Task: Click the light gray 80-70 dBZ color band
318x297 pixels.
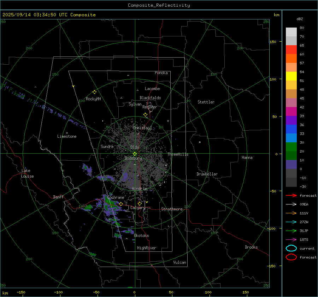Action: [291, 32]
